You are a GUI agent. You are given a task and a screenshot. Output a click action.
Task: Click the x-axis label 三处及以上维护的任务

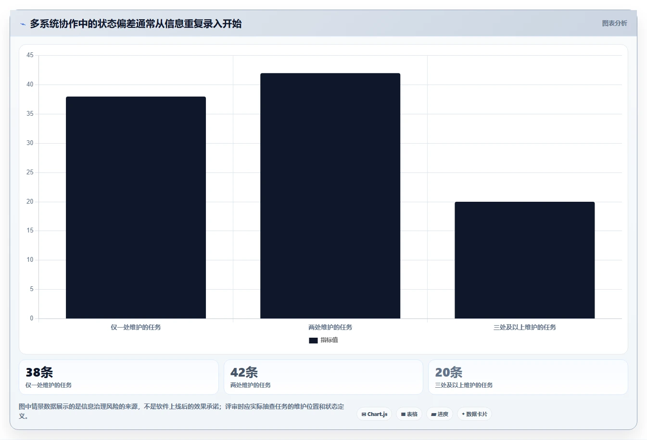click(x=524, y=327)
